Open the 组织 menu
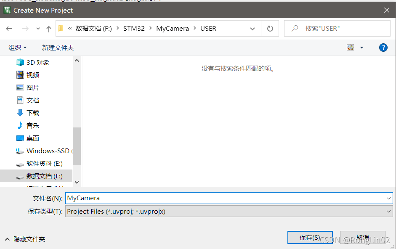Viewport: 396px width, 249px height. point(17,48)
